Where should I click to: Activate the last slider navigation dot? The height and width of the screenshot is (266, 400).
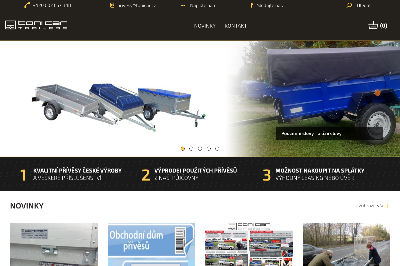pyautogui.click(x=217, y=149)
